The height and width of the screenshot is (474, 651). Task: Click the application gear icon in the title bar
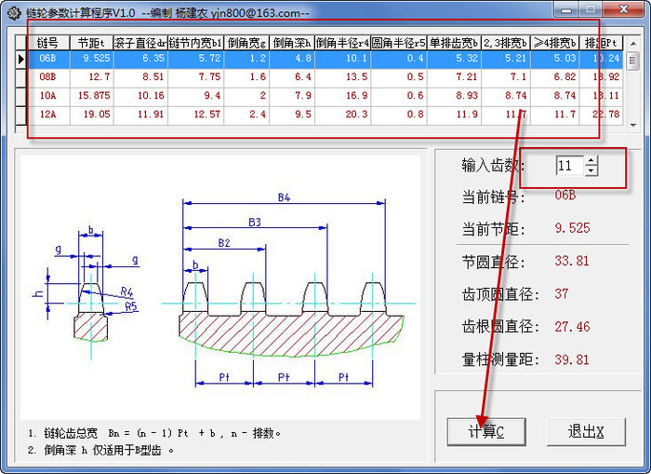click(12, 11)
